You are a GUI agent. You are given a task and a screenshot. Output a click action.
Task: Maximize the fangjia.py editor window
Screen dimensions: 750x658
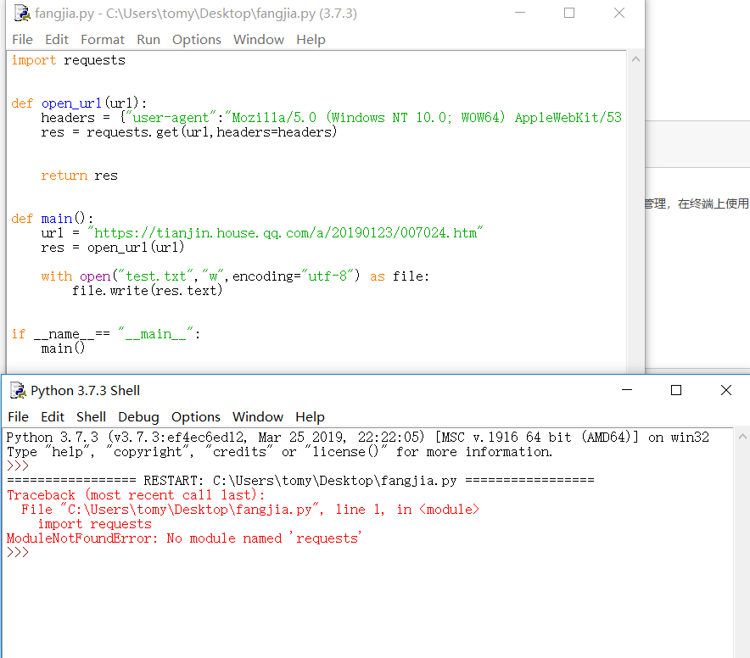pos(569,14)
